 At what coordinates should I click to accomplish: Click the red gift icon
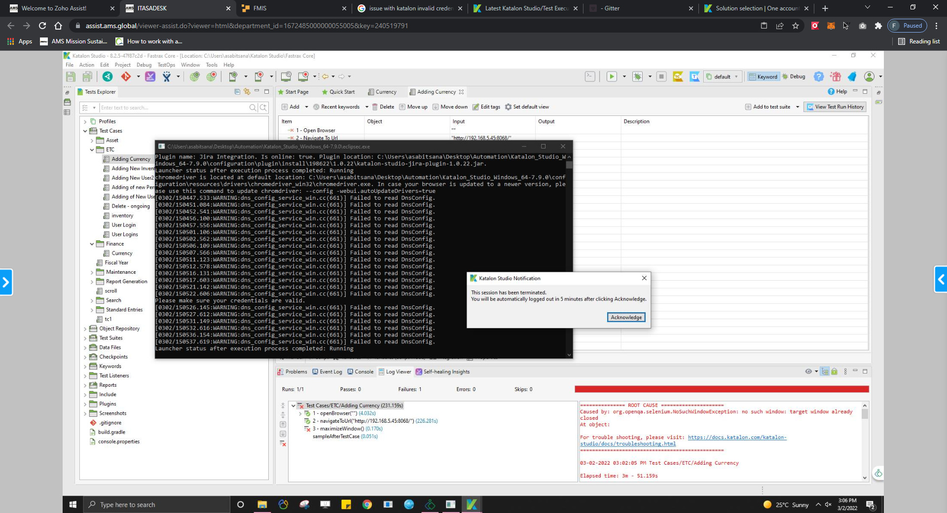pyautogui.click(x=836, y=76)
